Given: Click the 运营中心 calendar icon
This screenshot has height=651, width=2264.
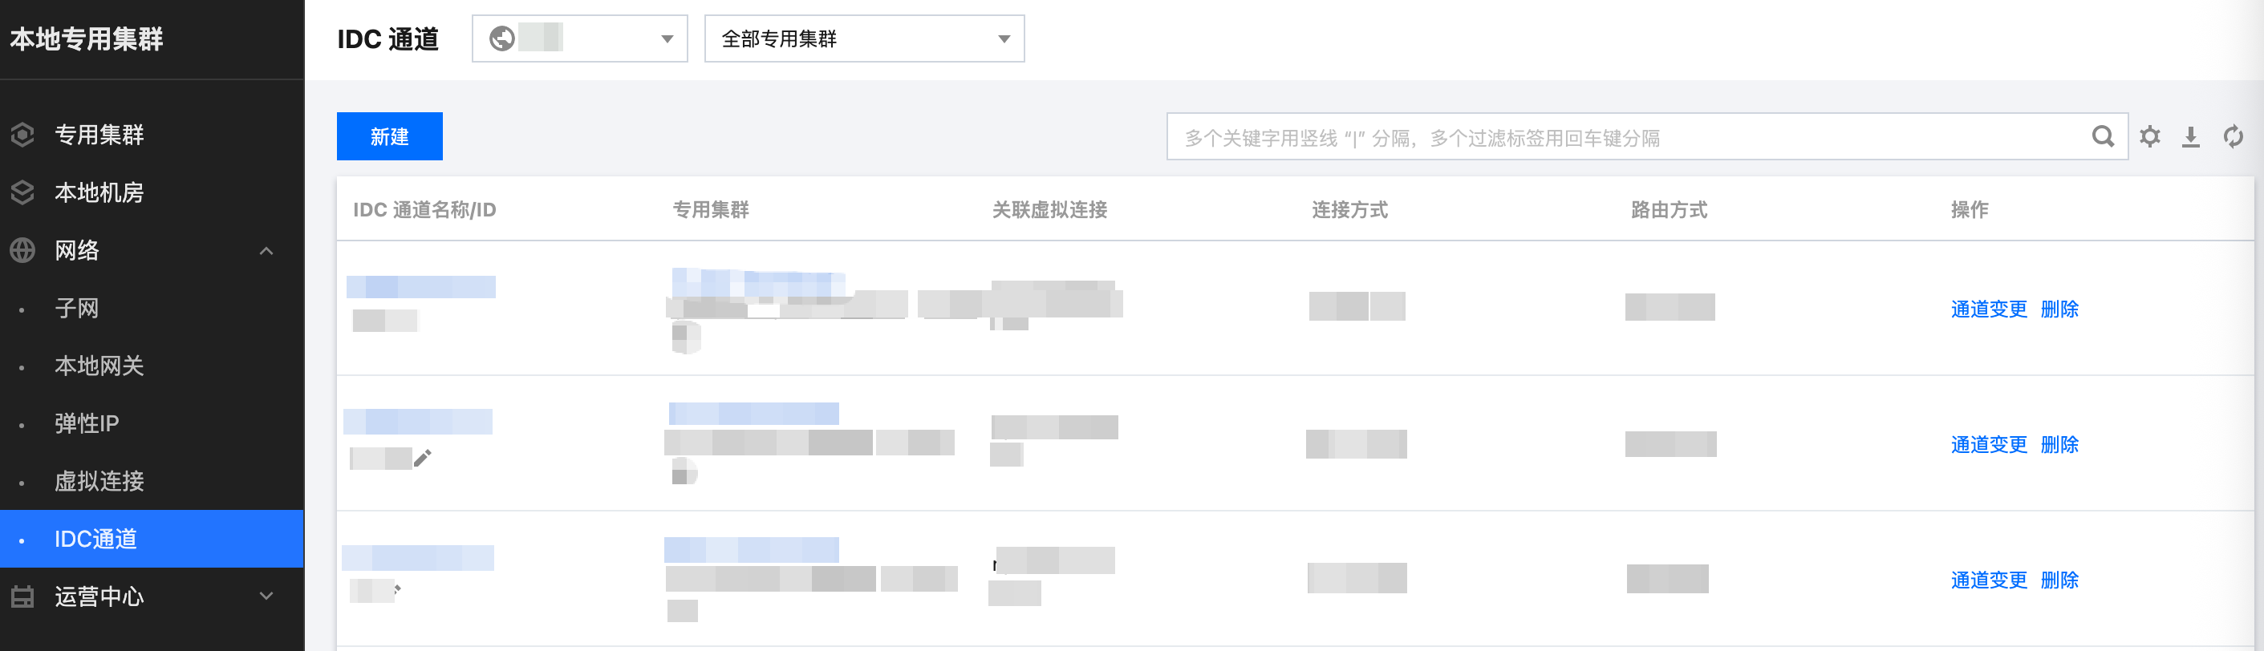Looking at the screenshot, I should click(x=22, y=596).
